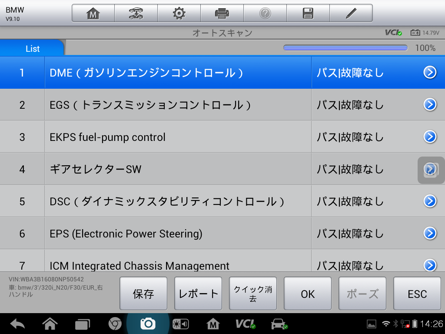This screenshot has width=445, height=334.
Task: Take screenshot with camera icon
Action: (148, 324)
